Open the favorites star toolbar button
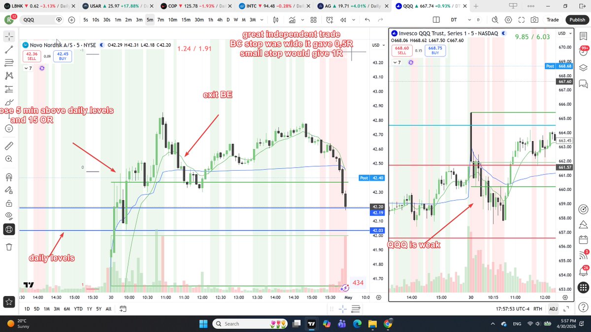Image resolution: width=591 pixels, height=332 pixels. click(9, 301)
